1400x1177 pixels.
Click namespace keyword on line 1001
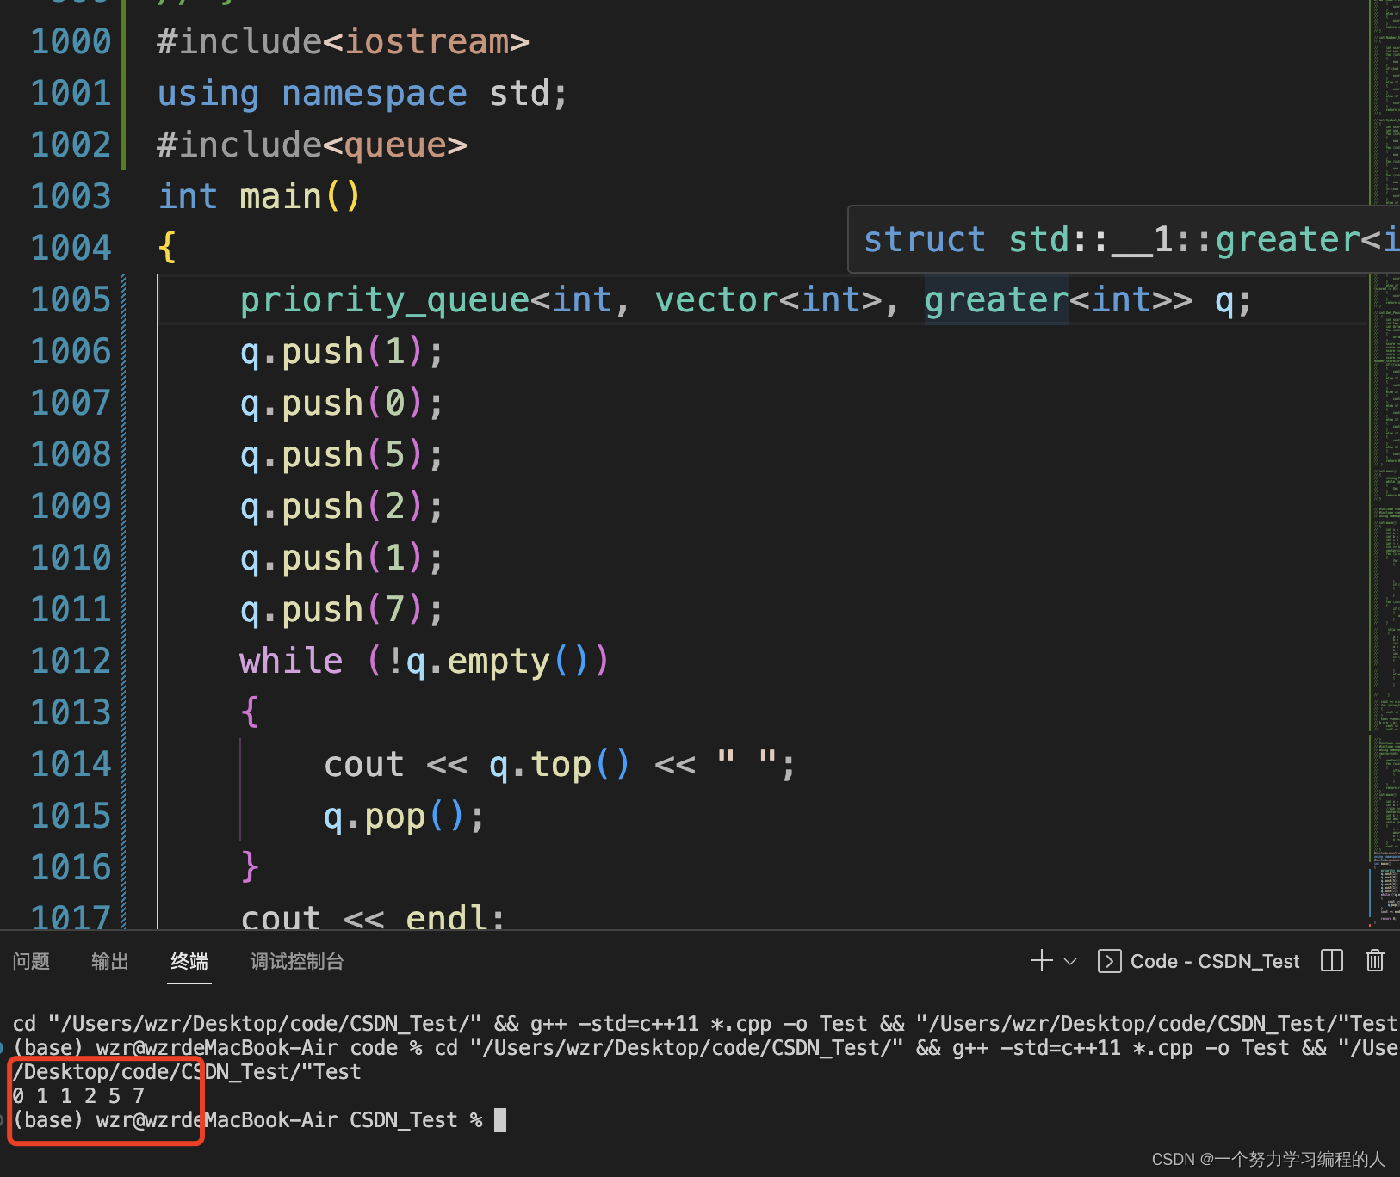375,93
